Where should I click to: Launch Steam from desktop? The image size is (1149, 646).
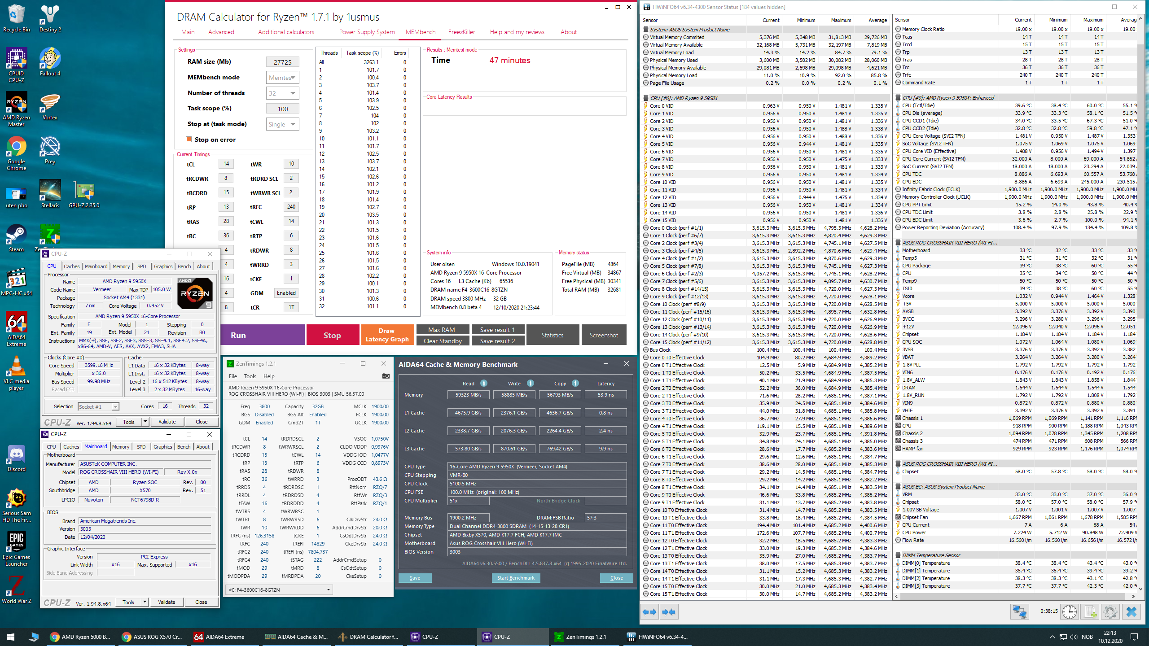click(x=16, y=238)
